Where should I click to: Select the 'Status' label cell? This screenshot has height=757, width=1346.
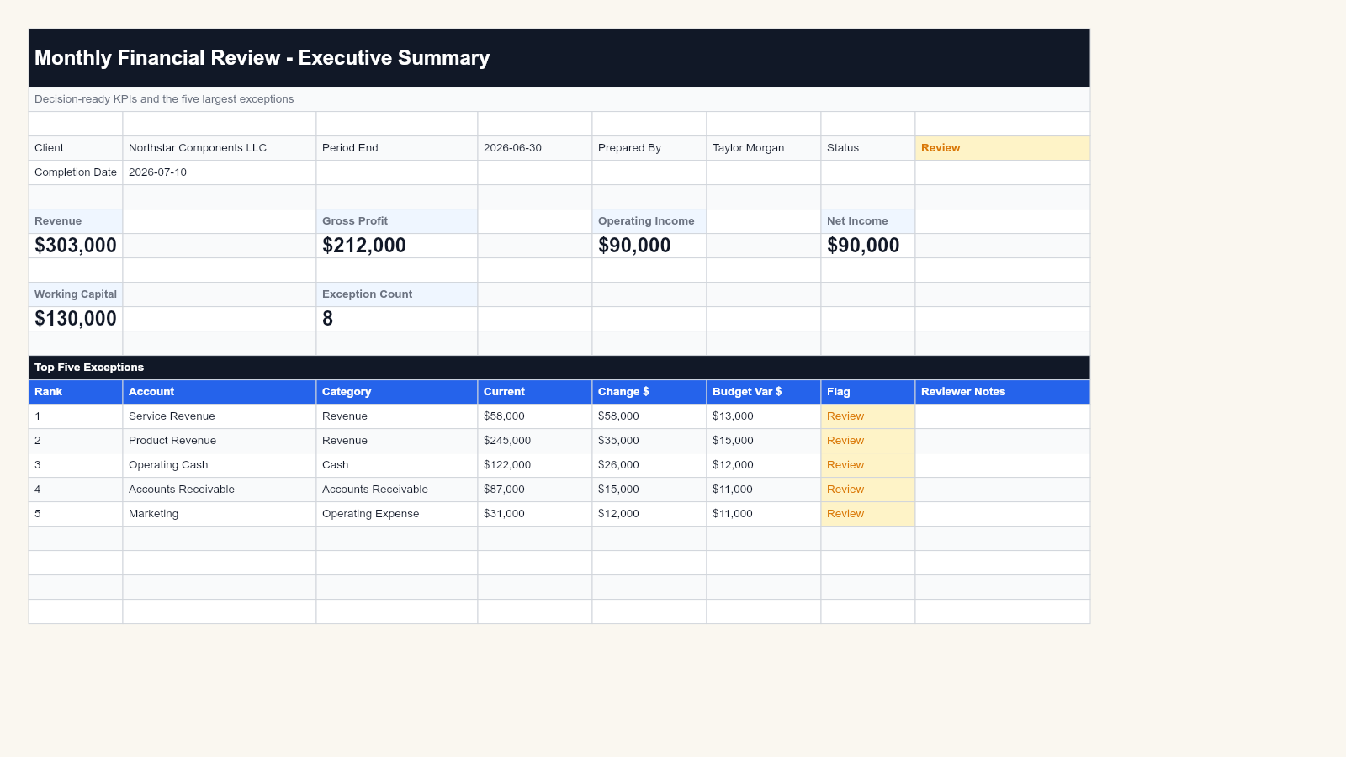tap(868, 148)
